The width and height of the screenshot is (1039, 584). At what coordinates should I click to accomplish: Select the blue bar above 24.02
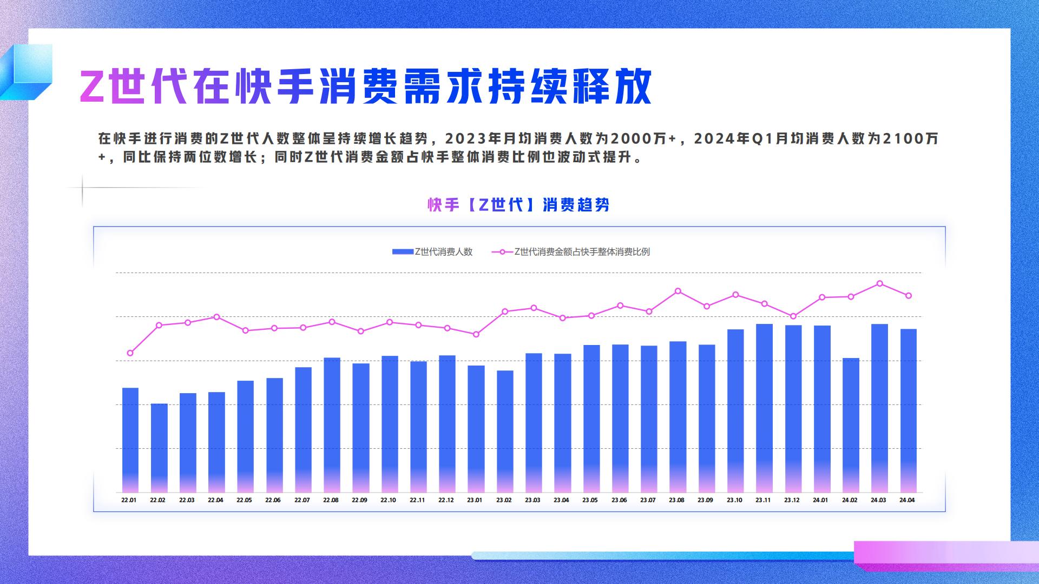851,425
